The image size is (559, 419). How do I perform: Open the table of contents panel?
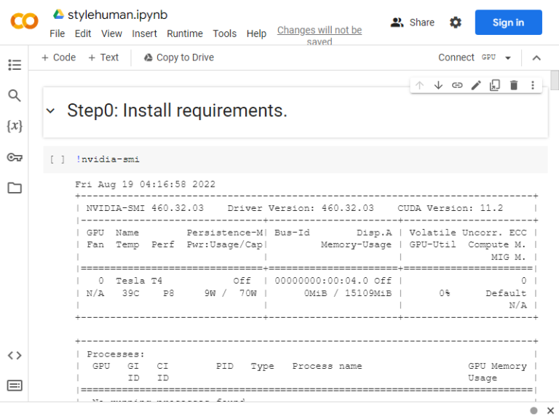tap(15, 65)
